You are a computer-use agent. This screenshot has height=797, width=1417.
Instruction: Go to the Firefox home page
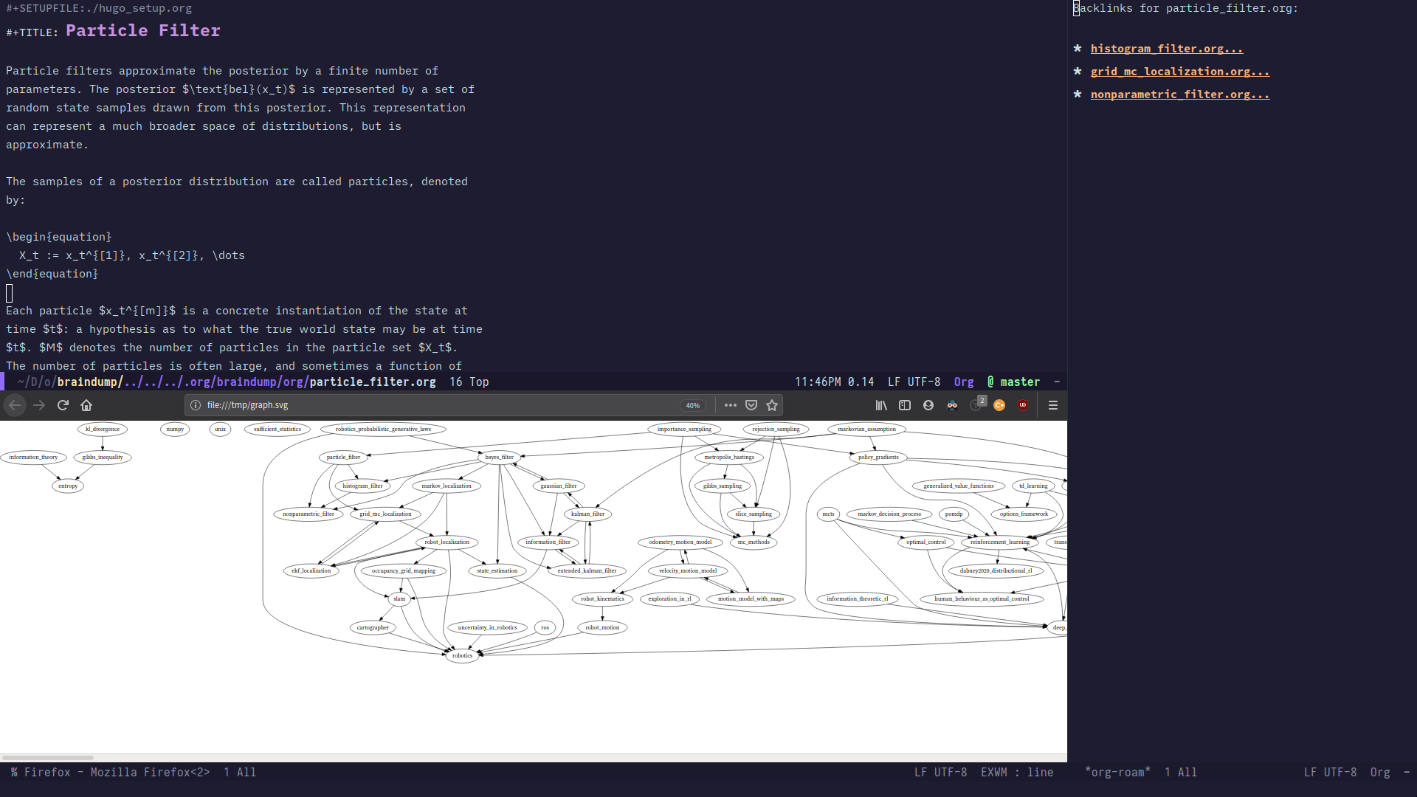86,405
